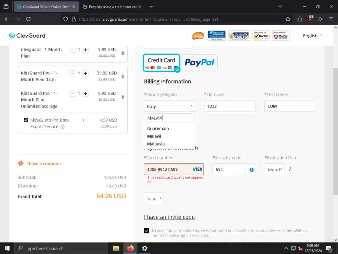Open Terms and Conditions link
Image resolution: width=338 pixels, height=254 pixels.
(235, 230)
